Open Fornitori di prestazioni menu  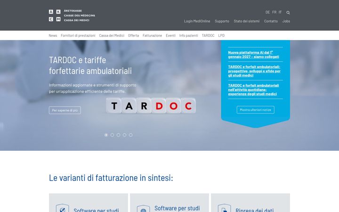(x=78, y=35)
